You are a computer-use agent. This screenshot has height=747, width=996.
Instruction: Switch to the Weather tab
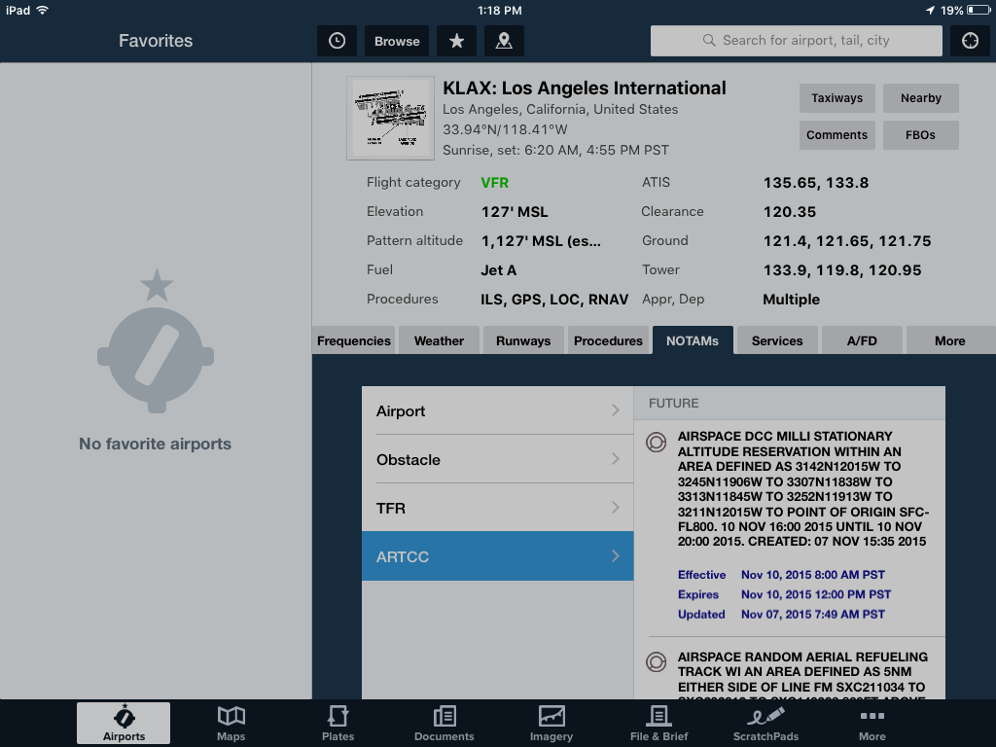[x=439, y=340]
